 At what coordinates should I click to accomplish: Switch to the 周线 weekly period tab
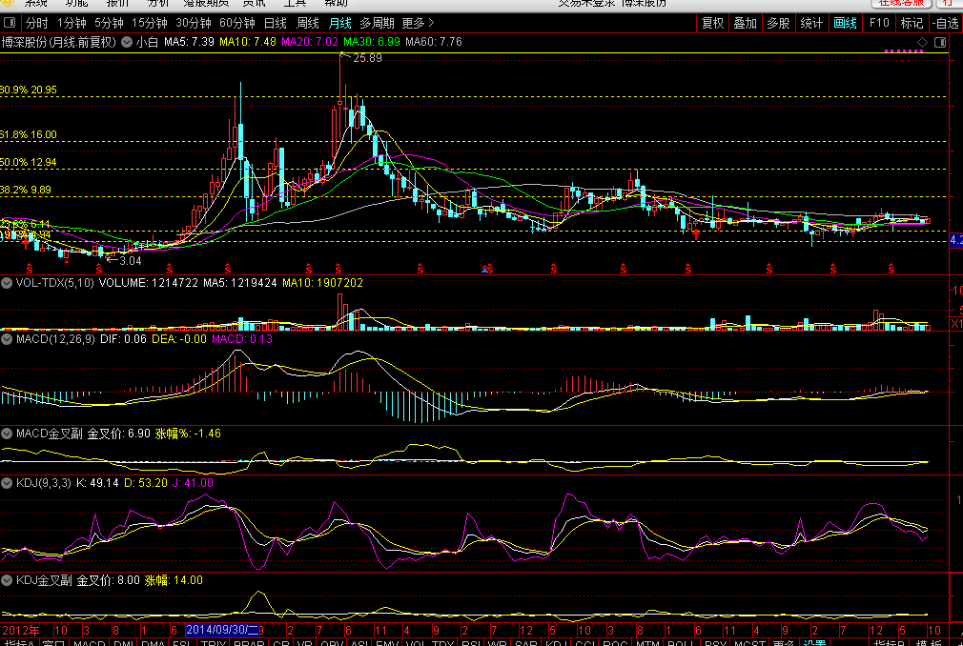pos(308,23)
